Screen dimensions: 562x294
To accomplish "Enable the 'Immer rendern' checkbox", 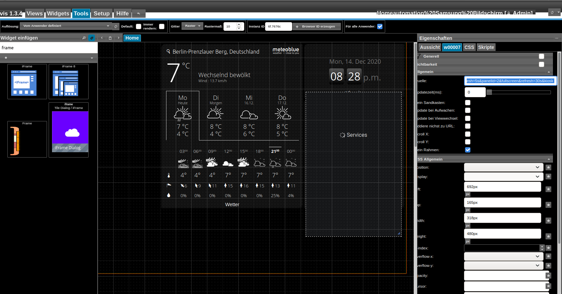I will pyautogui.click(x=162, y=26).
